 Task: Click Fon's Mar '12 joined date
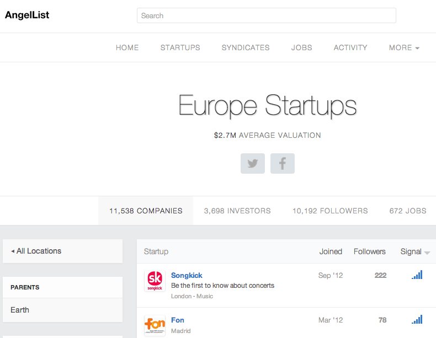331,320
